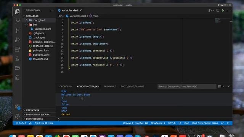Open line and column status indicator
The height and width of the screenshot is (137, 244).
(x=135, y=123)
